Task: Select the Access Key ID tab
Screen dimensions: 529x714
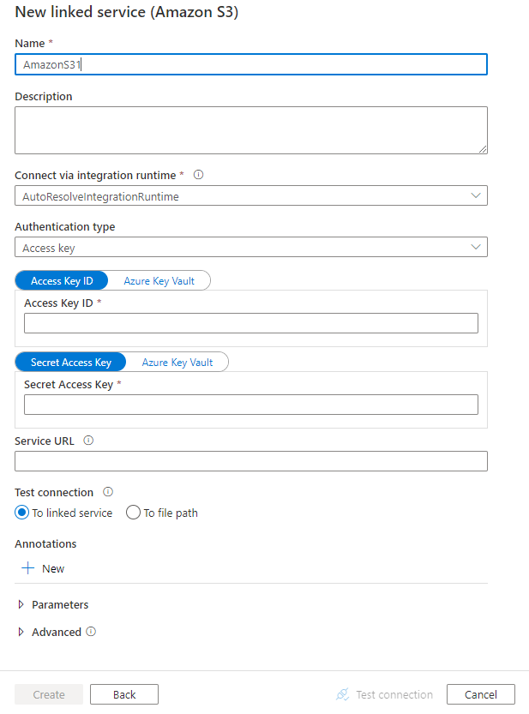Action: pyautogui.click(x=61, y=280)
